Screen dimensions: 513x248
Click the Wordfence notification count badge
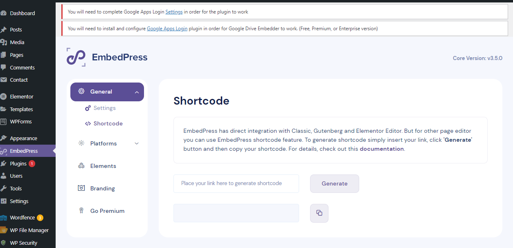coord(40,218)
